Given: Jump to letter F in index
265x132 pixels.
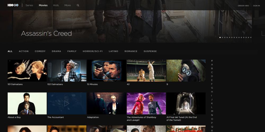Looking at the screenshot, I should (212, 84).
